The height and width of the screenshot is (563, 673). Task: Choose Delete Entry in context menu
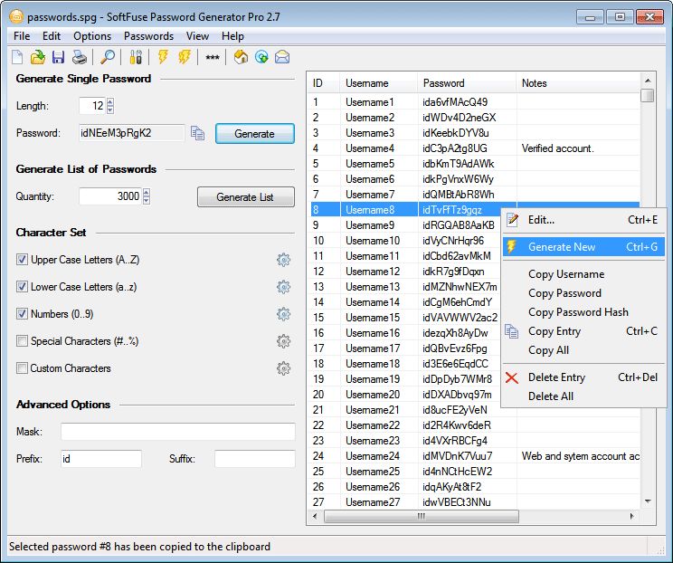click(583, 377)
